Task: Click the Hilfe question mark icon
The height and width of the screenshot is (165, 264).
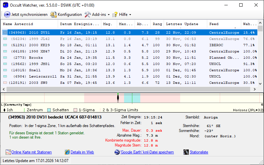Action: 115,15
